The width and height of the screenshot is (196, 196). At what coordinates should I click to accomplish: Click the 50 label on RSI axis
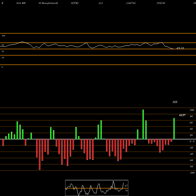coord(3,51)
